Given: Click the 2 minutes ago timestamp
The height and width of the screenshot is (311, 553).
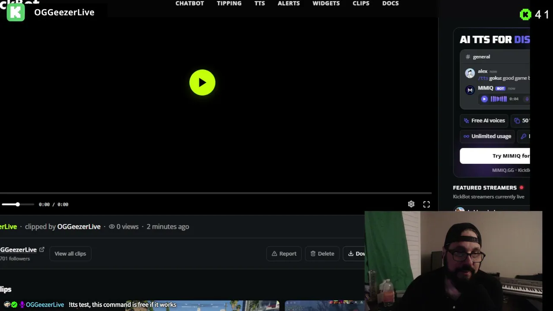Looking at the screenshot, I should pyautogui.click(x=168, y=226).
